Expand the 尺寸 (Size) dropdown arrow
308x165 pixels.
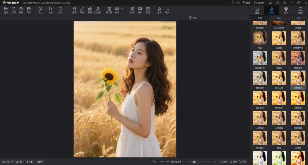click(x=46, y=9)
